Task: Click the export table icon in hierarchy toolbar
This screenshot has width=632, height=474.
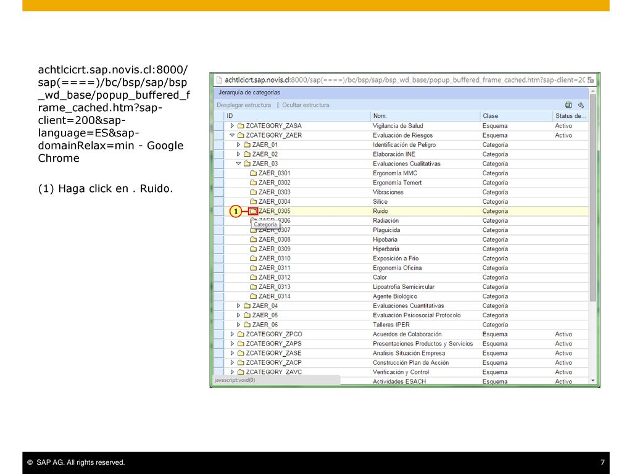Action: 568,105
